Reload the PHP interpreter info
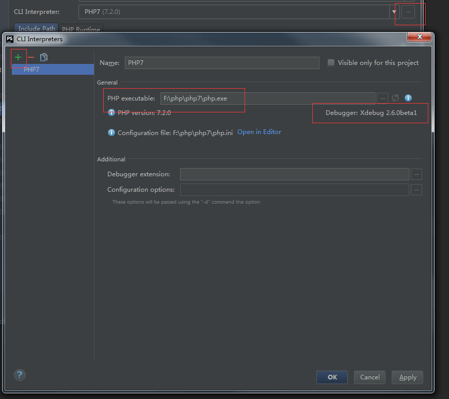This screenshot has height=399, width=449. tap(395, 98)
